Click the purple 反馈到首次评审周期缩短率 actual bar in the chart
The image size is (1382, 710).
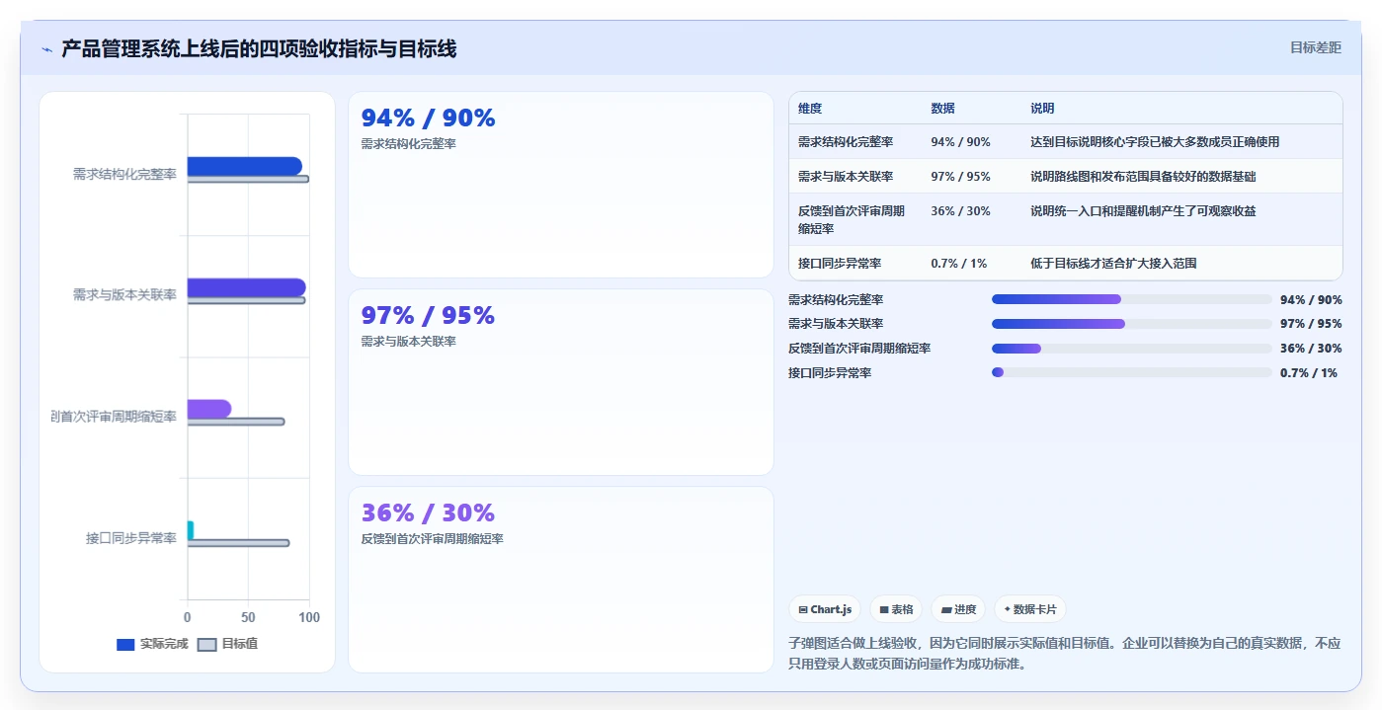(x=209, y=409)
